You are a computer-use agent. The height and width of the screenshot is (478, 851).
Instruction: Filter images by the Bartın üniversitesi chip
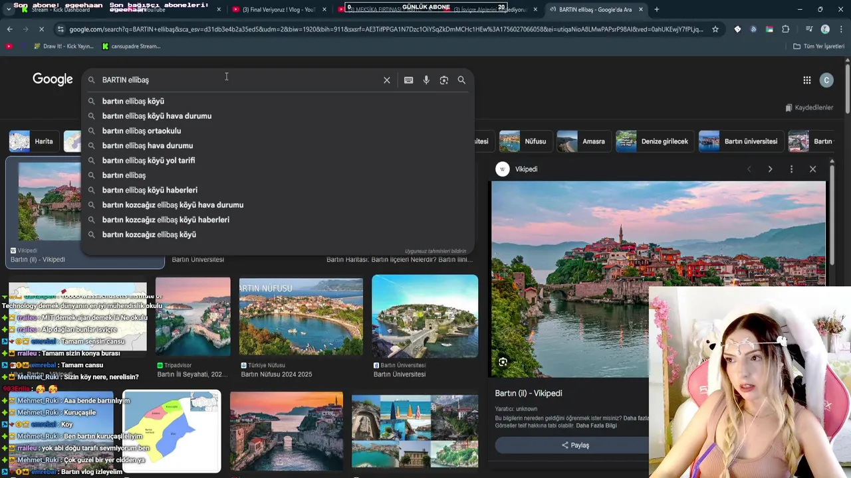tap(741, 141)
